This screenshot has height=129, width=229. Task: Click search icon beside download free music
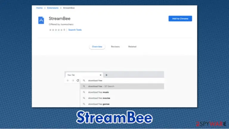point(84,92)
